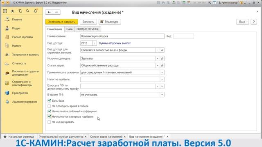This screenshot has width=262, height=147.
Task: Switch to the Начисление tab
Action: (55, 29)
